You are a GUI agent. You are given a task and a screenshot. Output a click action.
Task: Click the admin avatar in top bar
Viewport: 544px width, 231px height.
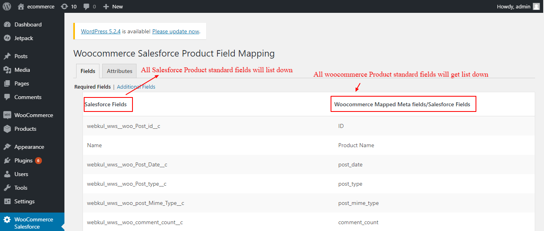click(x=536, y=6)
